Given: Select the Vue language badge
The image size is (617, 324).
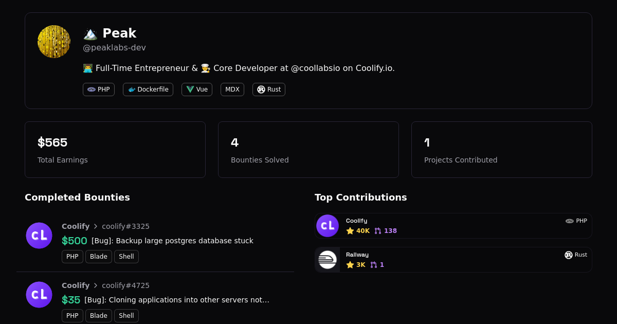Looking at the screenshot, I should coord(197,89).
